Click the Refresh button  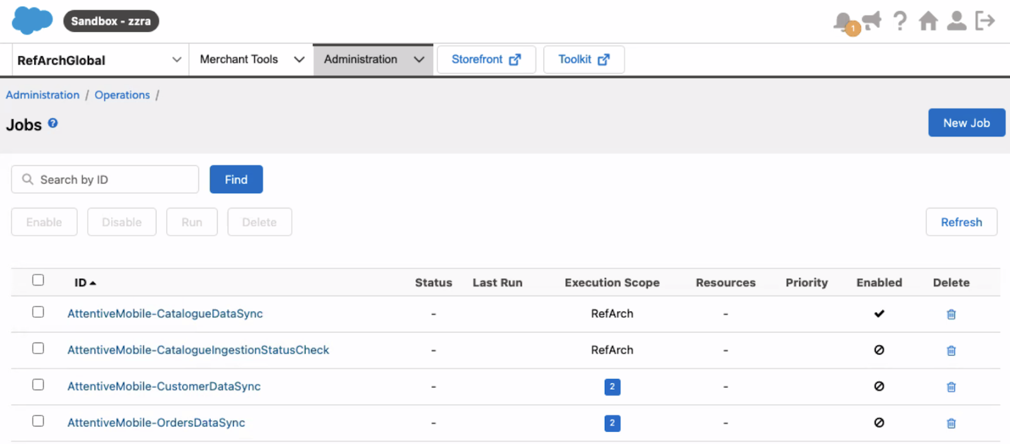tap(961, 222)
